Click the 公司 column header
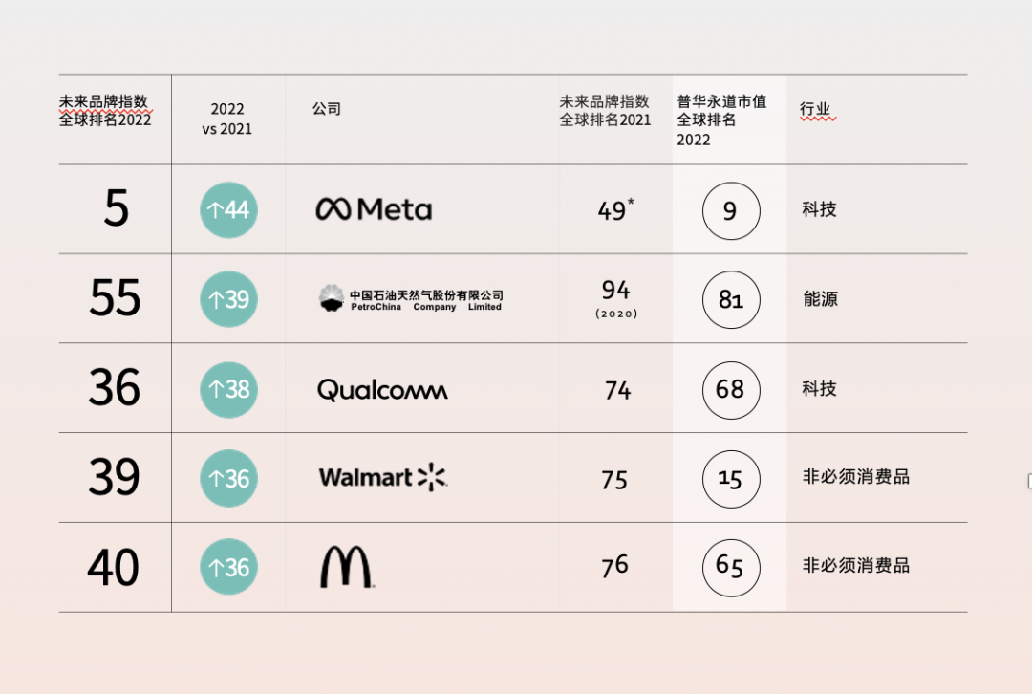1032x694 pixels. [x=327, y=109]
